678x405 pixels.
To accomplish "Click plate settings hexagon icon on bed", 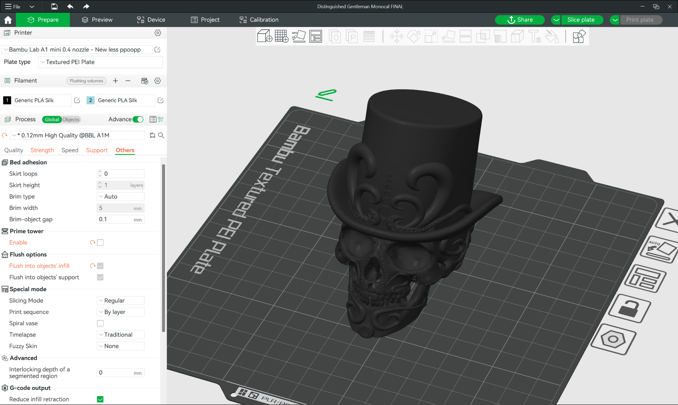I will coord(613,339).
